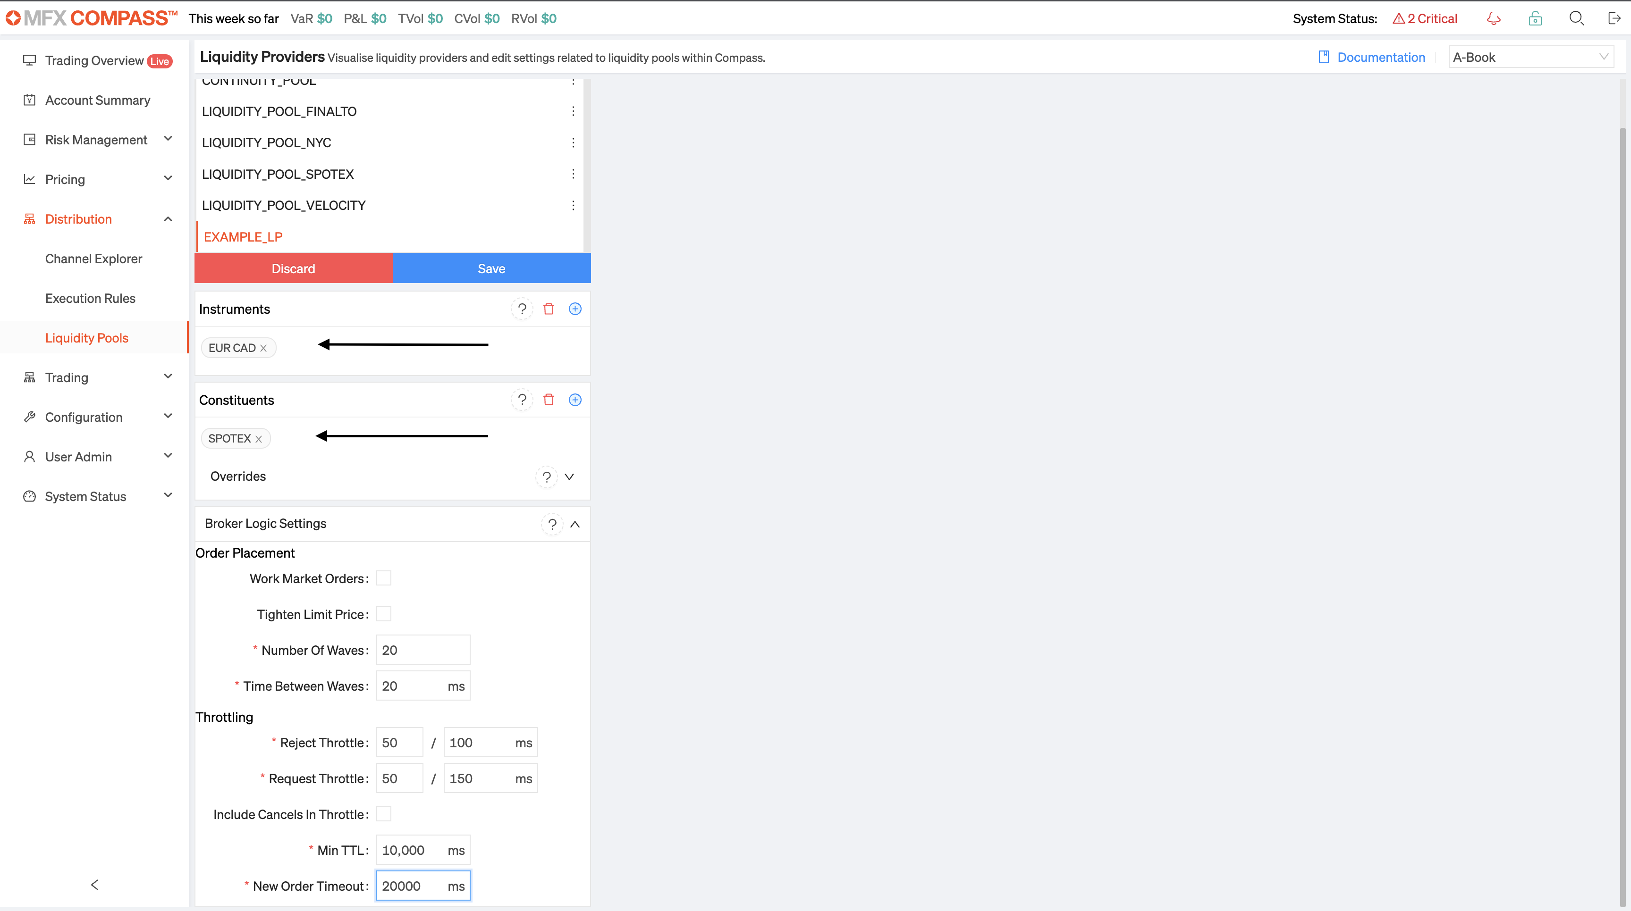Screen dimensions: 1631x911
Task: Open options menu for LIQUIDITY_POOL_VELOCITY
Action: pos(573,206)
